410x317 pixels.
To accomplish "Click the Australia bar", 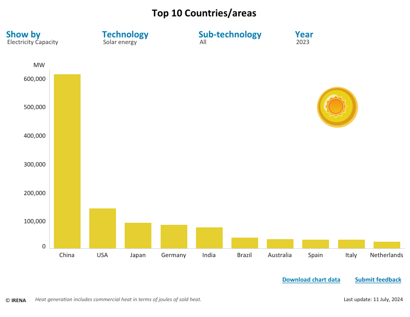I will click(280, 244).
